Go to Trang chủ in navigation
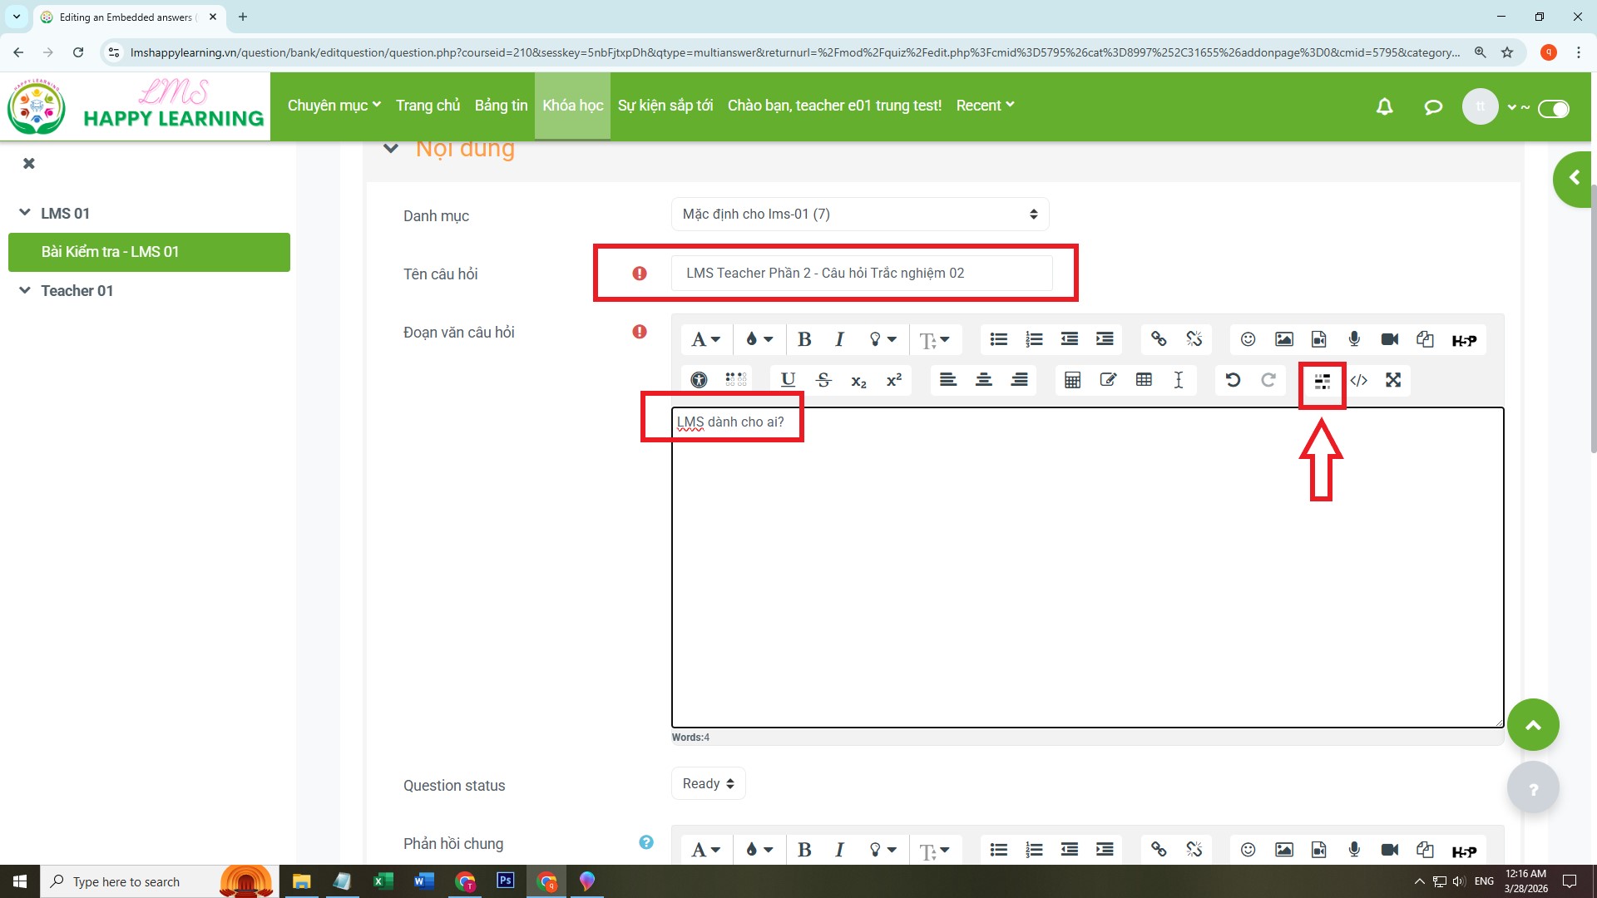1597x898 pixels. (x=428, y=106)
